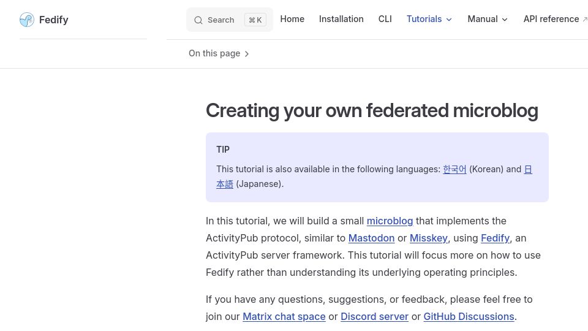The height and width of the screenshot is (331, 588).
Task: Open the Installation page
Action: 341,19
